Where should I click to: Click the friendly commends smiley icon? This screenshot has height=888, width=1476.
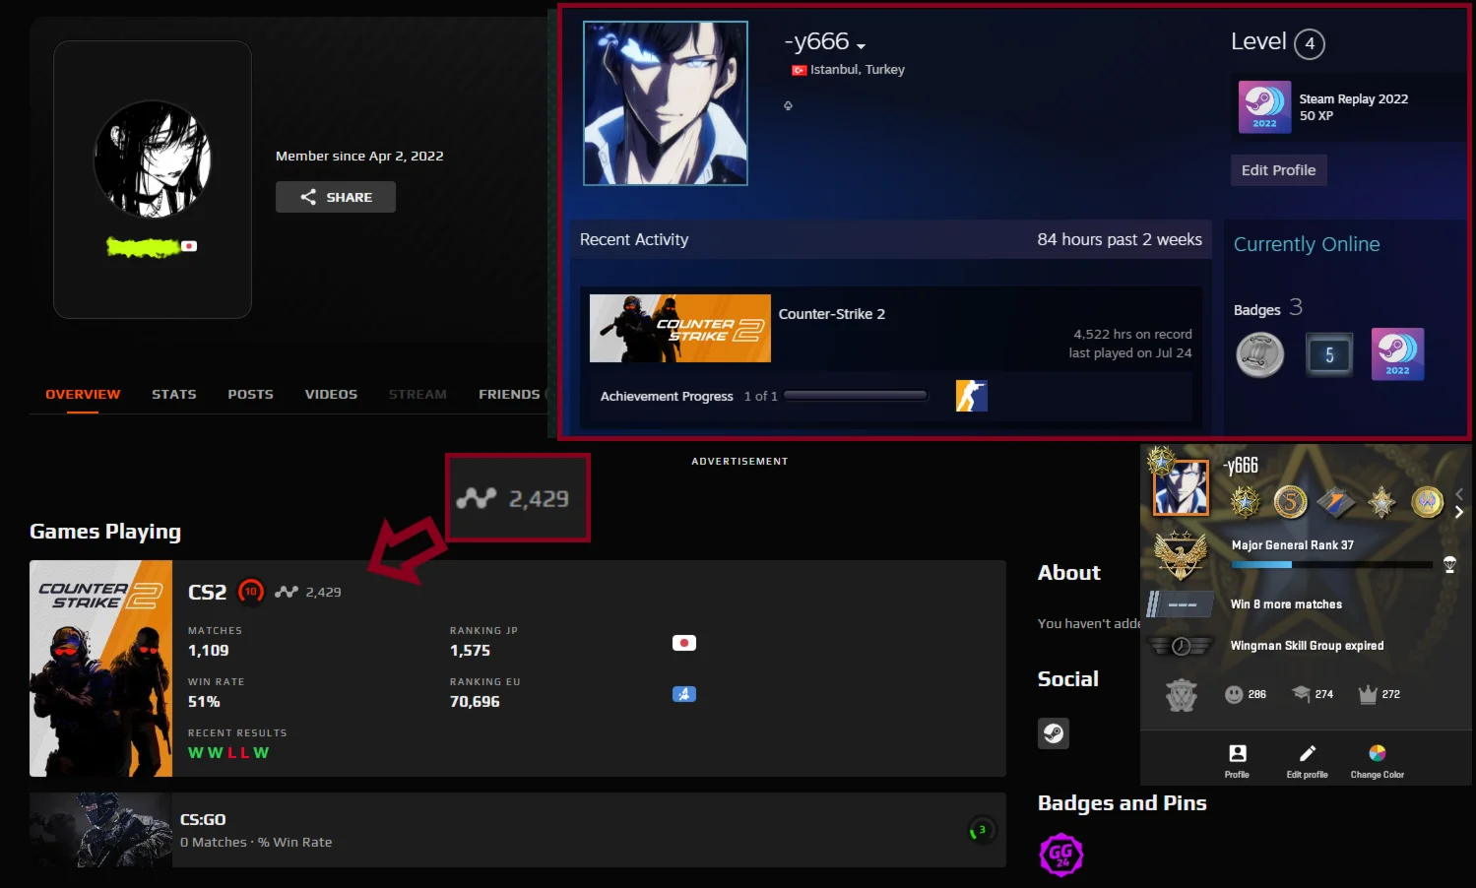pos(1234,694)
